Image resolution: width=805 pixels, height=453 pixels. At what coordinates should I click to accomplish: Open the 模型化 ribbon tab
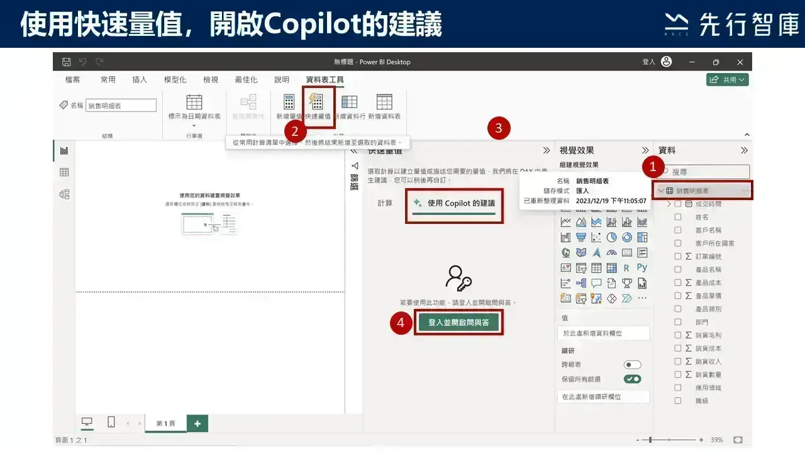(x=175, y=80)
